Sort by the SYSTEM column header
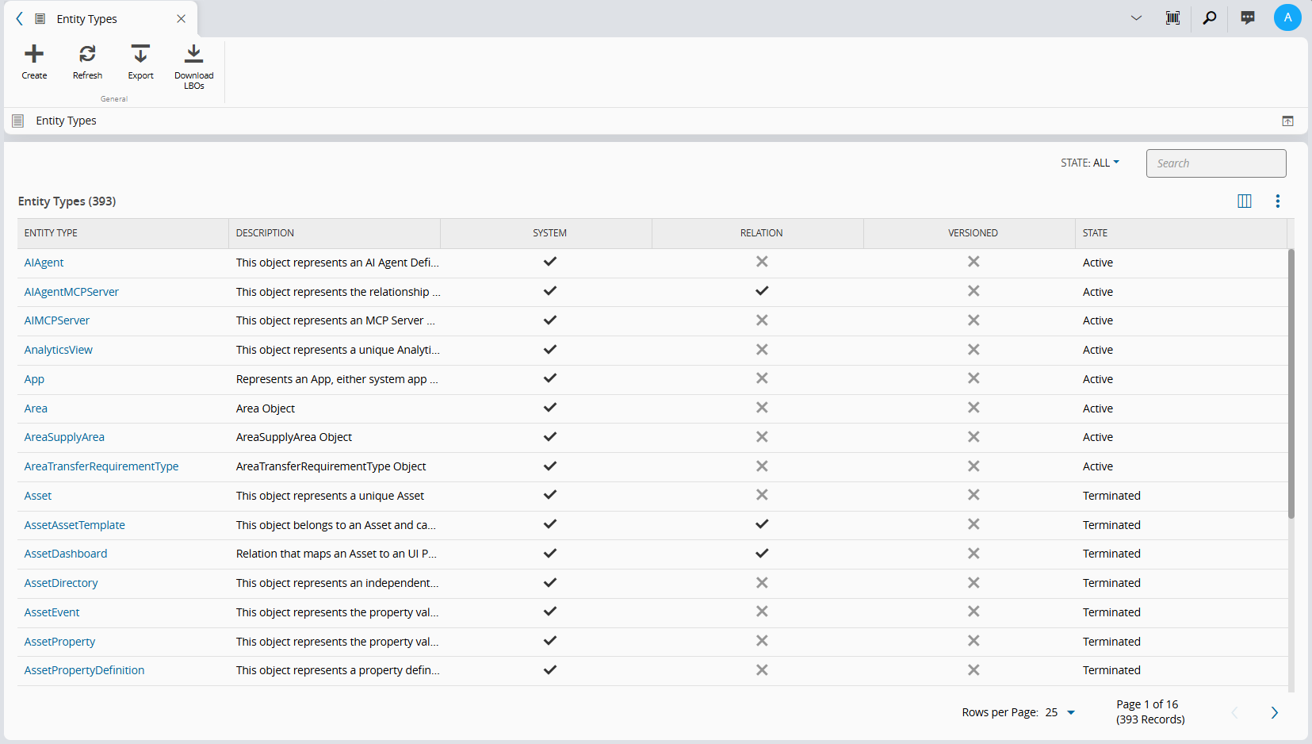The height and width of the screenshot is (744, 1312). [x=546, y=233]
